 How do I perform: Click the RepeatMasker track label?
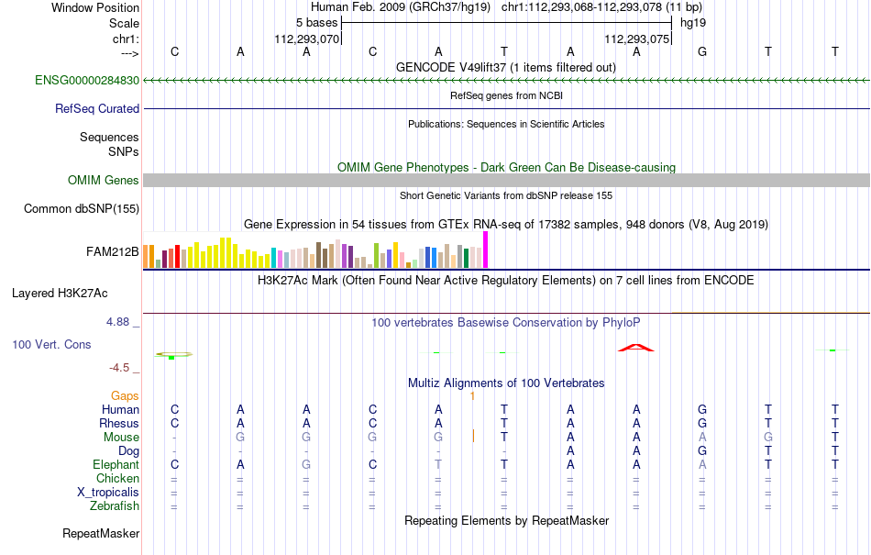[101, 533]
